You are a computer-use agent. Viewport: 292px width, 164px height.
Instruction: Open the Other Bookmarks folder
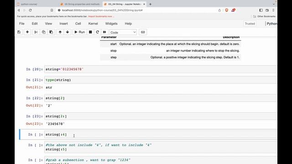(x=264, y=16)
